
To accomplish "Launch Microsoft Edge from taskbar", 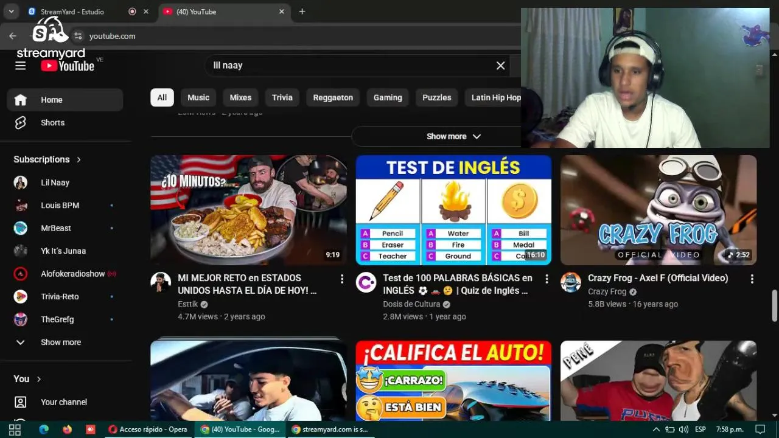I will [44, 429].
